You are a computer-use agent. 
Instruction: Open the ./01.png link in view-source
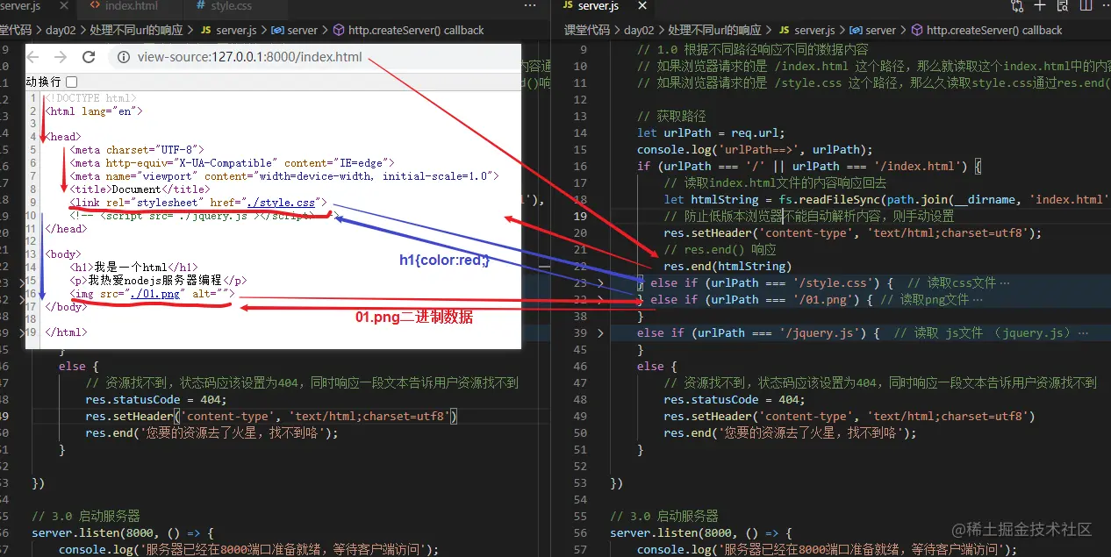coord(154,294)
